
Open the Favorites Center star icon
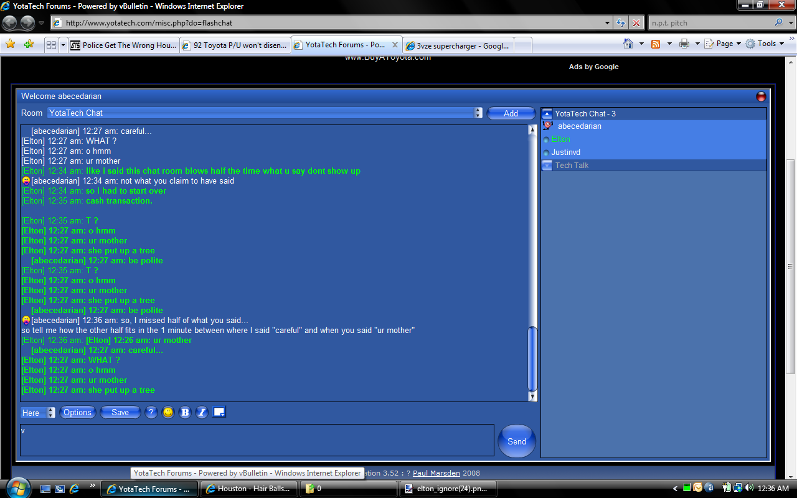[x=10, y=44]
